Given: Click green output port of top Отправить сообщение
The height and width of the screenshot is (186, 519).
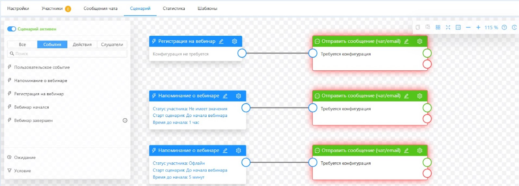Looking at the screenshot, I should (x=427, y=54).
